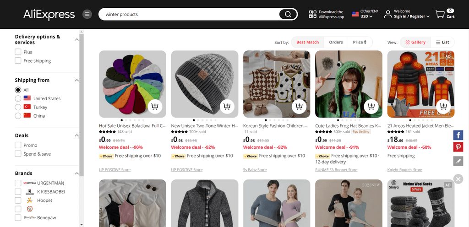The height and width of the screenshot is (227, 469).
Task: Click the Benepaw brand logo
Action: tap(30, 218)
